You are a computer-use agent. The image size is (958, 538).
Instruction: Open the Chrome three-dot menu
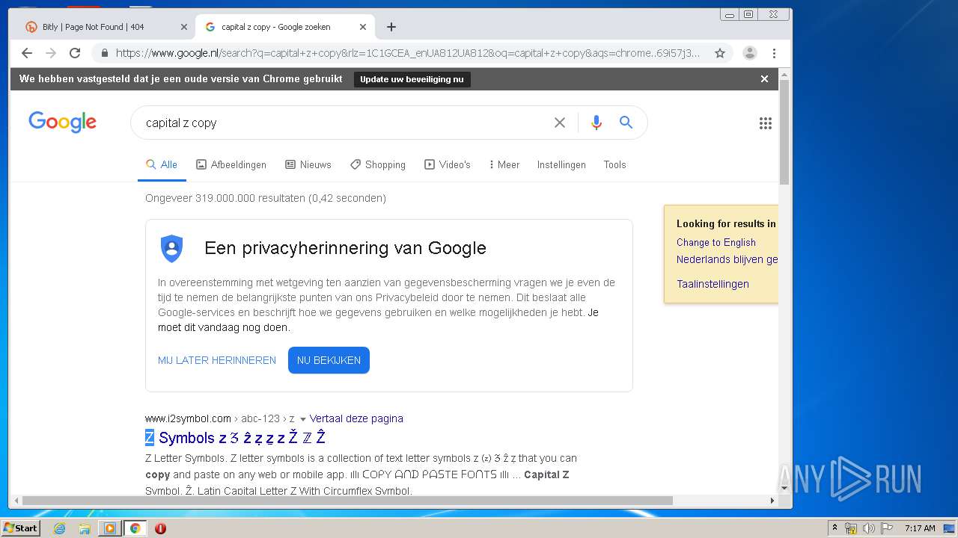[x=774, y=53]
